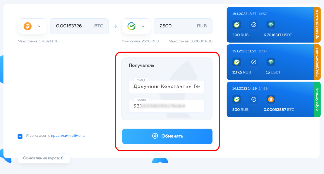Image resolution: width=324 pixels, height=174 pixels.
Task: Click the blue arrow between currency fields
Action: click(x=115, y=26)
